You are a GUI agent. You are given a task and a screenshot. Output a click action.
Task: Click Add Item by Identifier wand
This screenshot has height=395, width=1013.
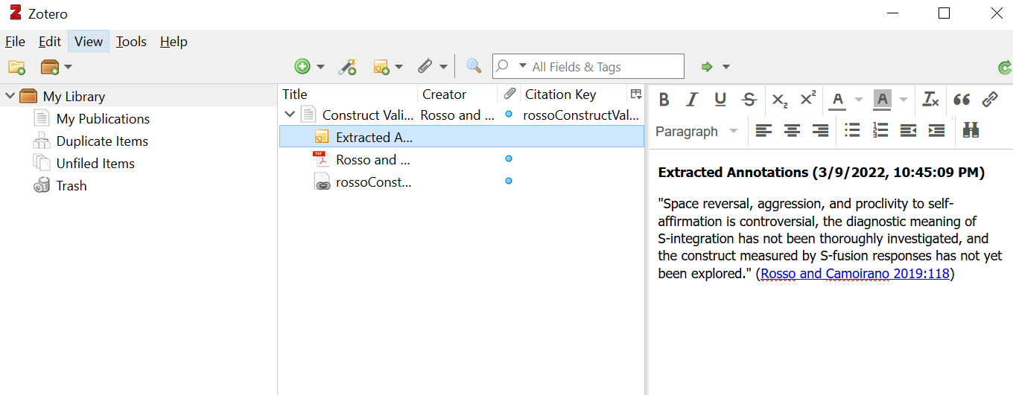[x=347, y=67]
